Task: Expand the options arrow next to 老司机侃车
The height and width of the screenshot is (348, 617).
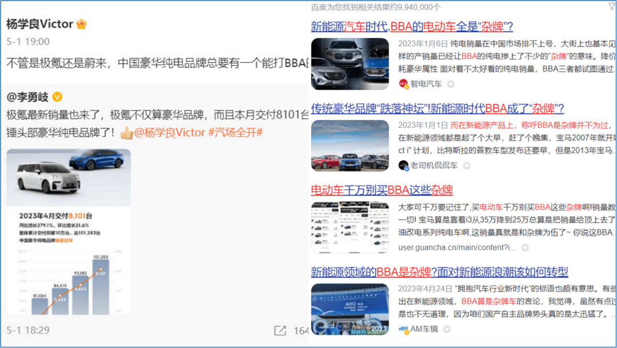Action: coord(466,166)
